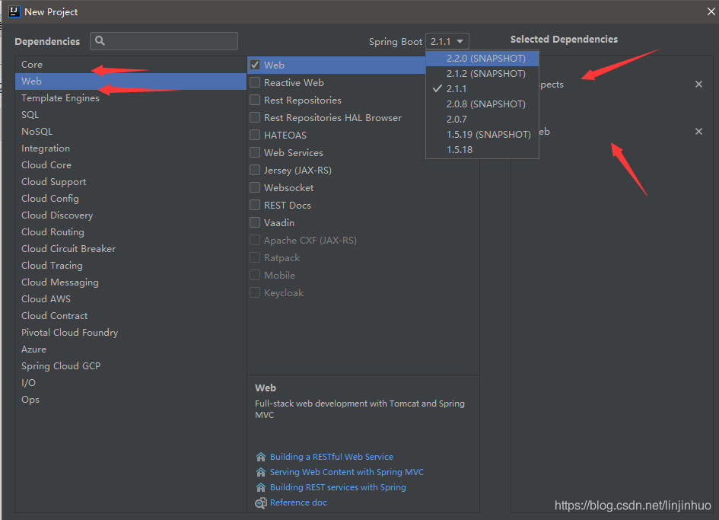Select the SQL category
Image resolution: width=719 pixels, height=520 pixels.
tap(131, 115)
